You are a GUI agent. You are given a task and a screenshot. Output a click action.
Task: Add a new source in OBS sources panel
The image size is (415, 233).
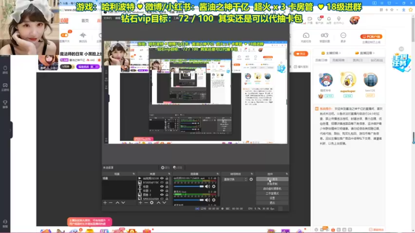140,202
